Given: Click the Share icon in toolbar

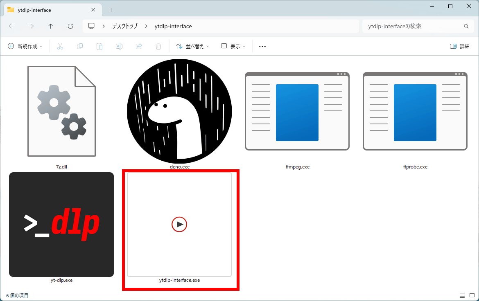Looking at the screenshot, I should coord(139,46).
